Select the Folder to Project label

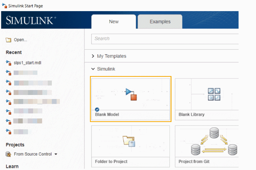pos(111,161)
